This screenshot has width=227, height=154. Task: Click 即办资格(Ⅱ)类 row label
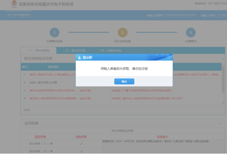[41, 151]
